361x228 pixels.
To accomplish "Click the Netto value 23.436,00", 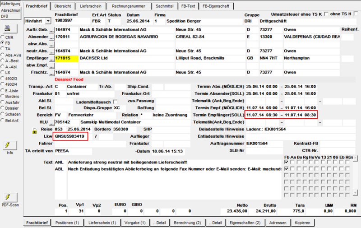I will [x=234, y=211].
